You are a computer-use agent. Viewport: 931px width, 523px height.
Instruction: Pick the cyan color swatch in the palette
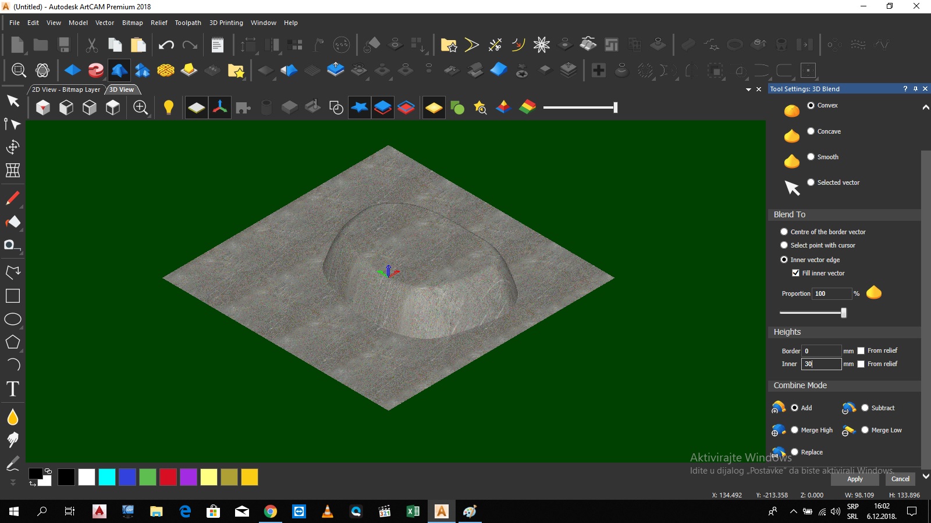106,477
